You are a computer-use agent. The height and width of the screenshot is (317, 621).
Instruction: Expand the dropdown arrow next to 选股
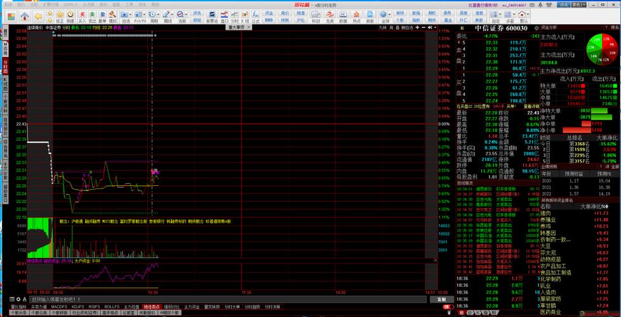[x=186, y=14]
